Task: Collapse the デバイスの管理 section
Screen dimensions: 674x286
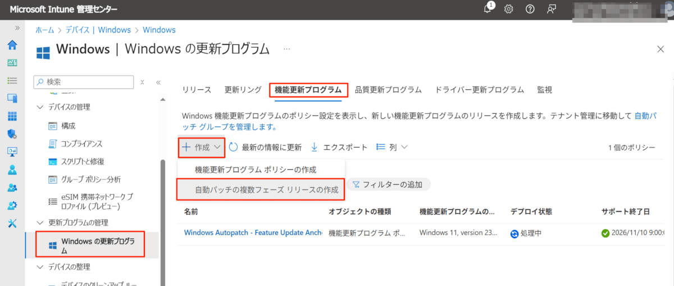Action: 39,107
